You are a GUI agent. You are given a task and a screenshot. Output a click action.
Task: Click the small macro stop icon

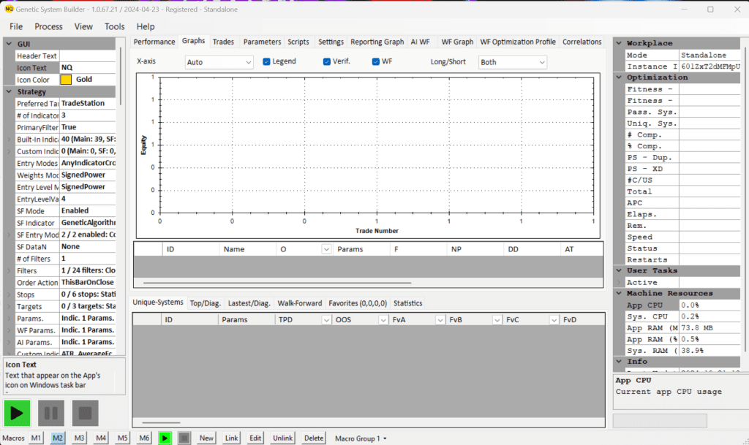point(184,438)
